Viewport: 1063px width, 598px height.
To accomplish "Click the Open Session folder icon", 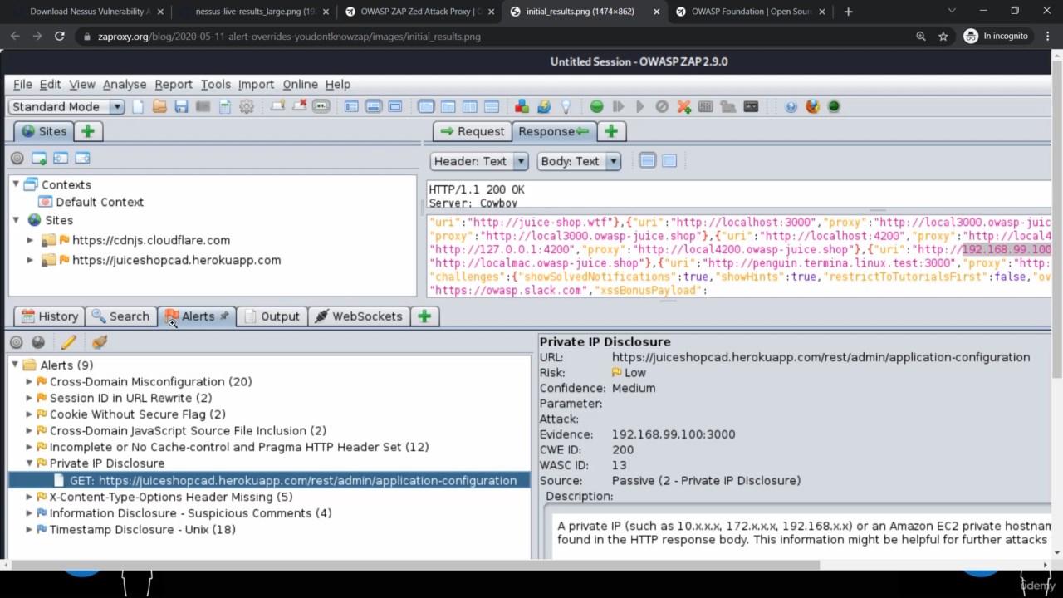I will pos(159,106).
